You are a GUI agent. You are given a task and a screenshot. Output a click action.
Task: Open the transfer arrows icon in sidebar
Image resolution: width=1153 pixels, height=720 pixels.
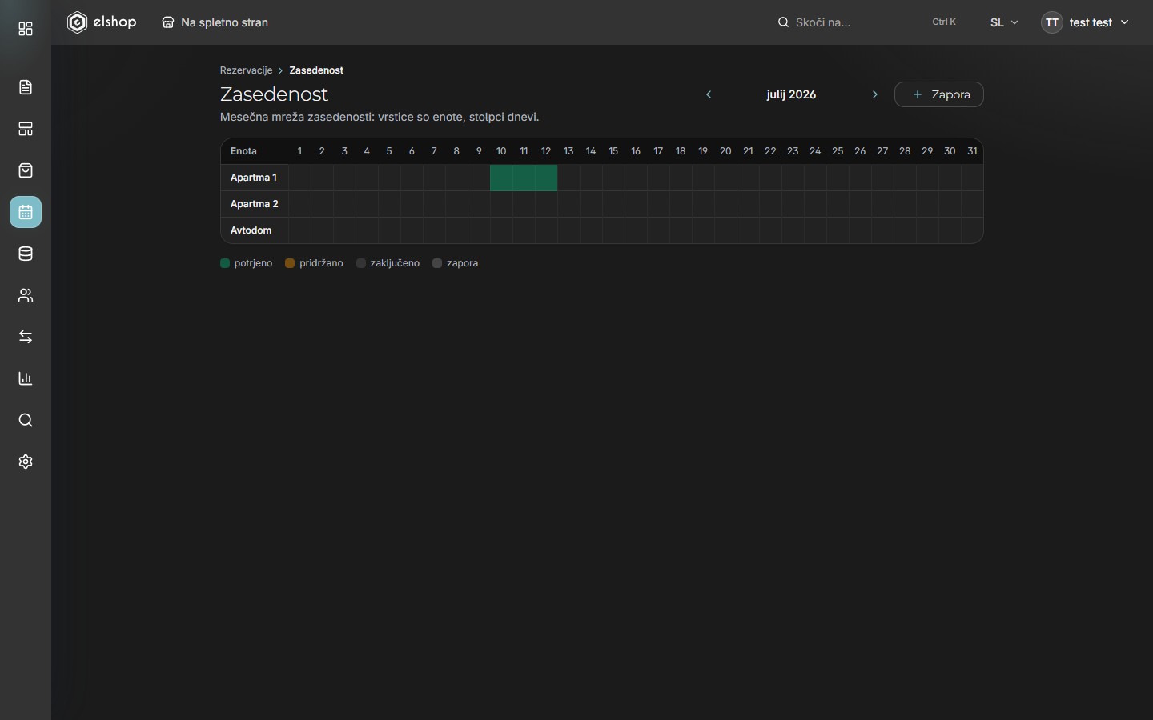26,337
